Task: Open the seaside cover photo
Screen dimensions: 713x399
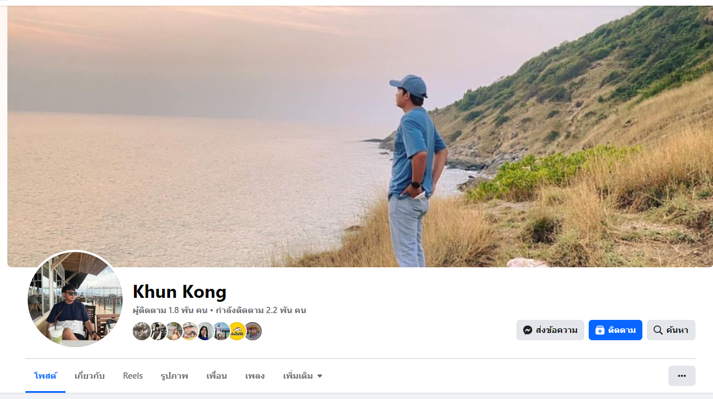Action: pos(360,136)
